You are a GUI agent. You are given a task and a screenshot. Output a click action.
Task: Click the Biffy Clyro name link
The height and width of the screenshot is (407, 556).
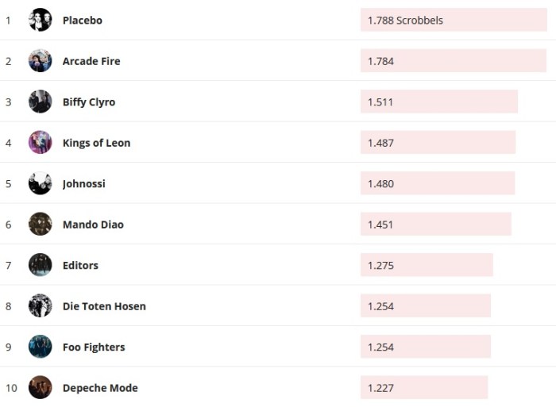click(x=89, y=102)
